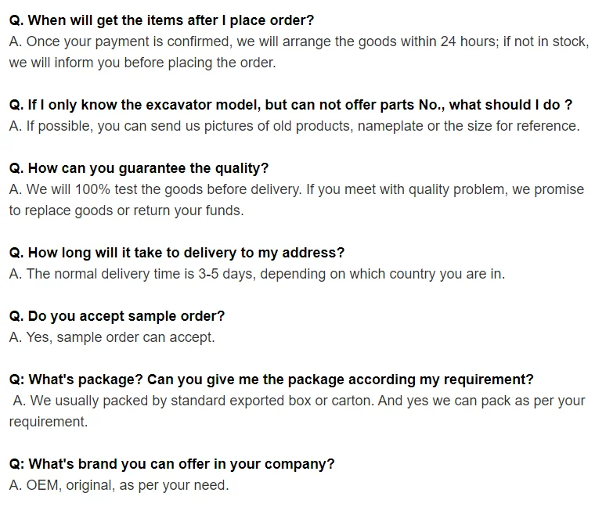595x518 pixels.
Task: Click the line 'we will inform you before placing'
Action: (x=142, y=63)
